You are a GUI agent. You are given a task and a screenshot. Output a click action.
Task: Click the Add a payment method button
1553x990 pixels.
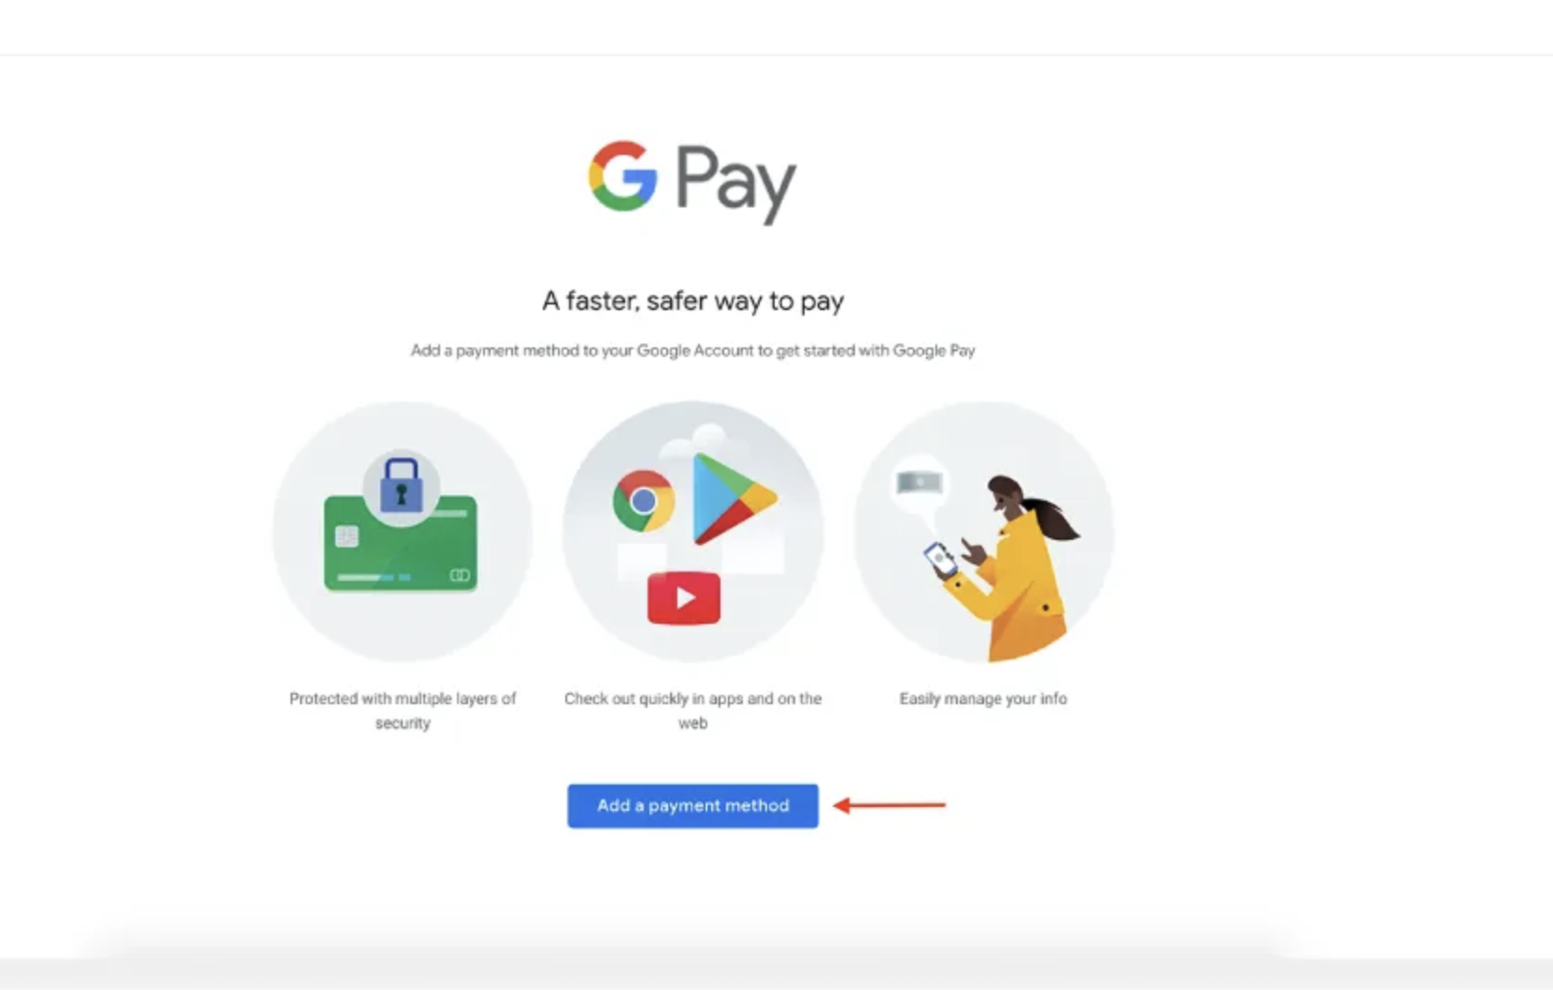(692, 805)
